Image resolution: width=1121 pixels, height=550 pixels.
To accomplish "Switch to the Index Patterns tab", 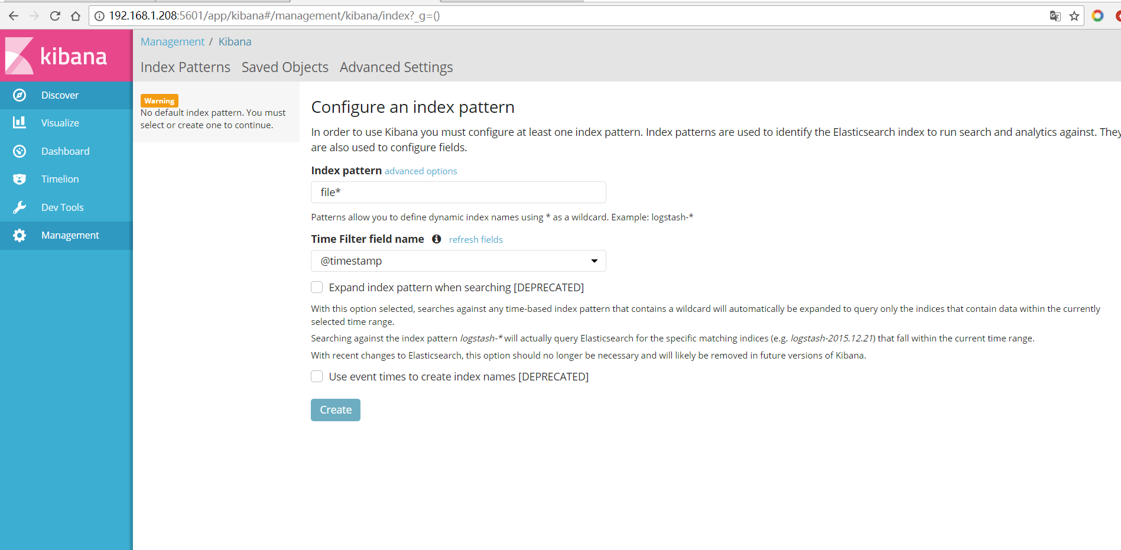I will 186,67.
